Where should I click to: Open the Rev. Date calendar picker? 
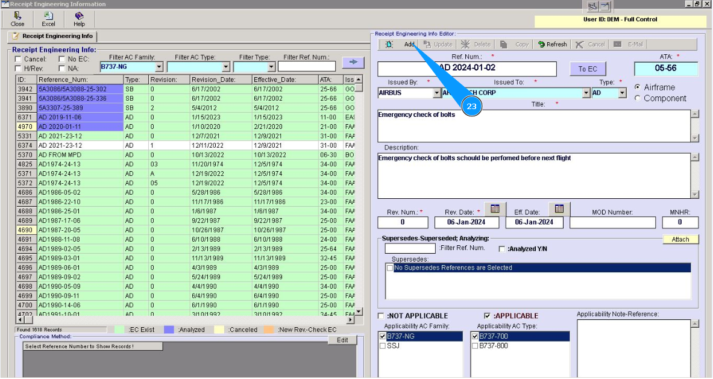(495, 209)
